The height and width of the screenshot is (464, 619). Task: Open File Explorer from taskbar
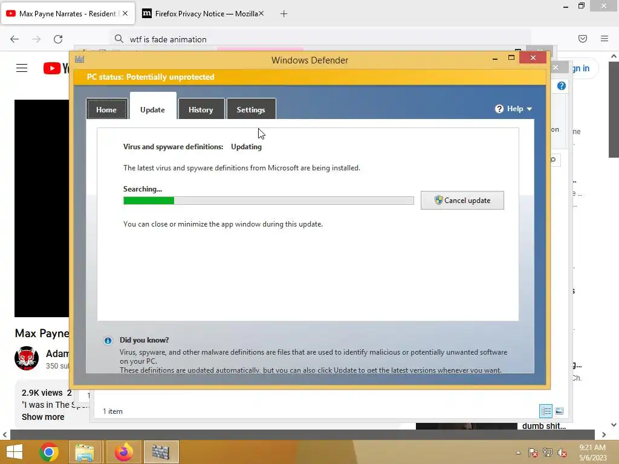(85, 452)
